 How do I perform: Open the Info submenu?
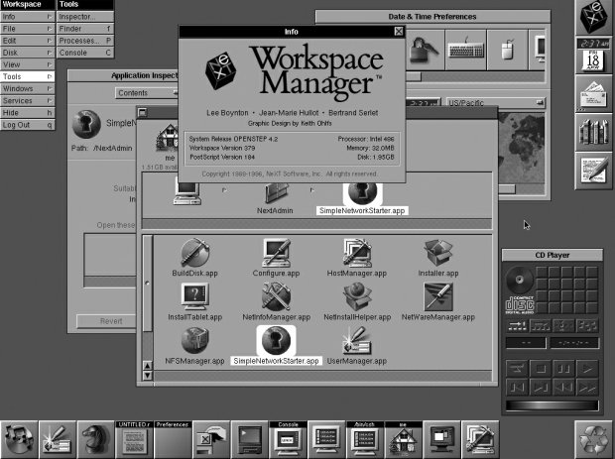[x=28, y=17]
